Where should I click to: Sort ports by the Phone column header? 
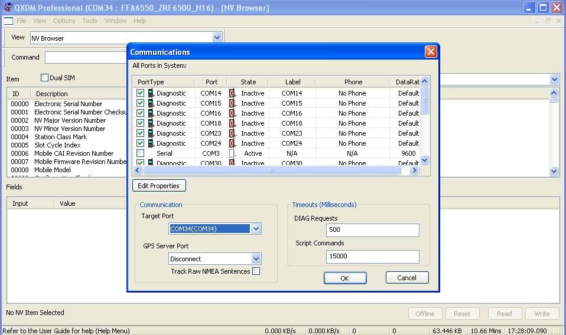pyautogui.click(x=353, y=82)
